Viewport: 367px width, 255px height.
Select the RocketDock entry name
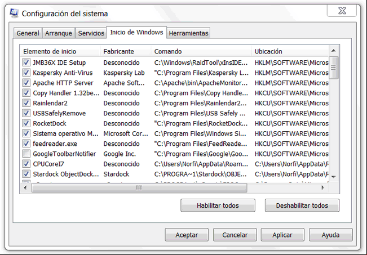(50, 123)
